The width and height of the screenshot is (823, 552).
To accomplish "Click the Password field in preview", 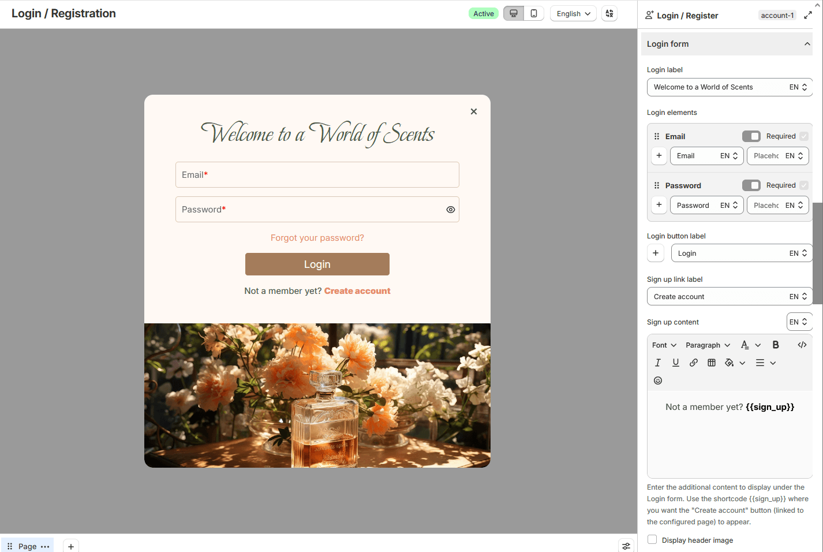I will (x=317, y=209).
